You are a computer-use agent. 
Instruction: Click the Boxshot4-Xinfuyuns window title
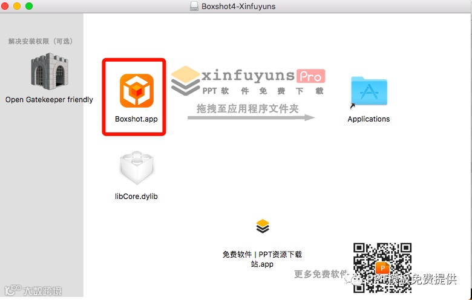coord(238,6)
